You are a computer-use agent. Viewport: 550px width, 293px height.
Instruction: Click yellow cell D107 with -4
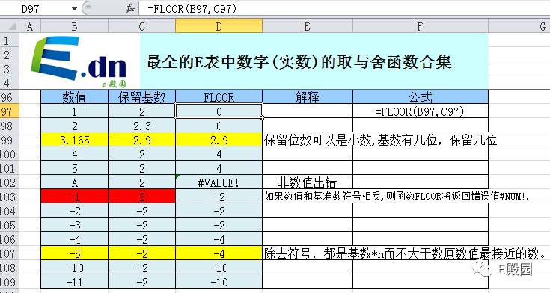pyautogui.click(x=219, y=253)
